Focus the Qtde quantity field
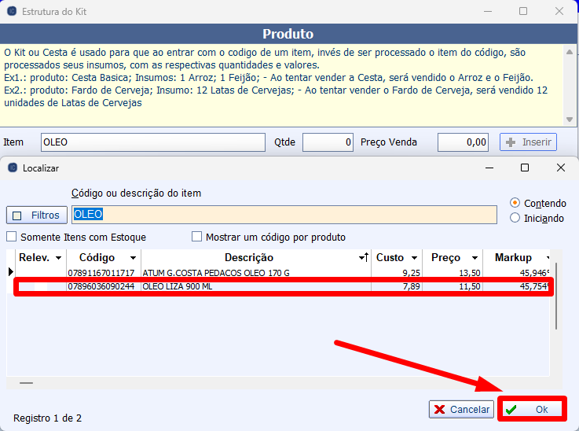579x431 pixels. click(327, 142)
